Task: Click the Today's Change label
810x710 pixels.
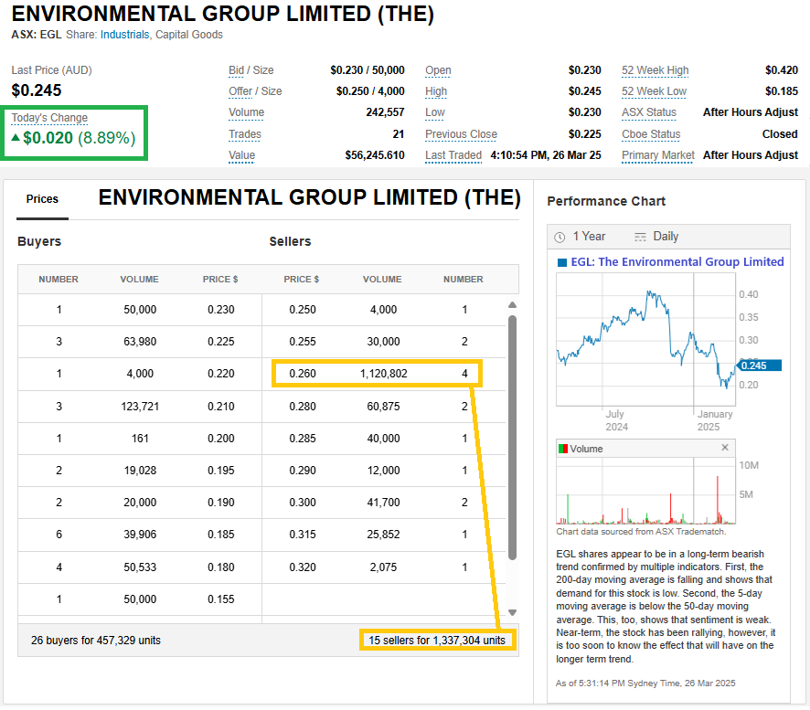Action: [x=49, y=118]
